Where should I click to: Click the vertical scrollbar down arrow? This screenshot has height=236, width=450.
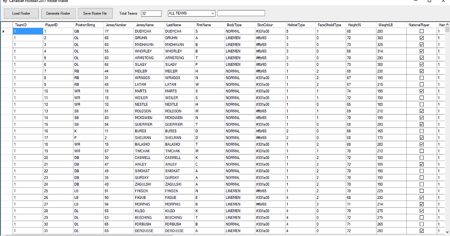pos(448,232)
